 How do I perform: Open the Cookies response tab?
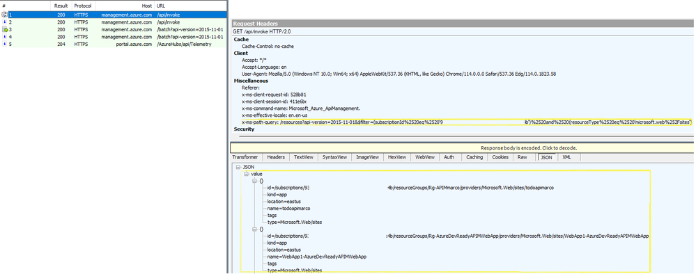[500, 157]
